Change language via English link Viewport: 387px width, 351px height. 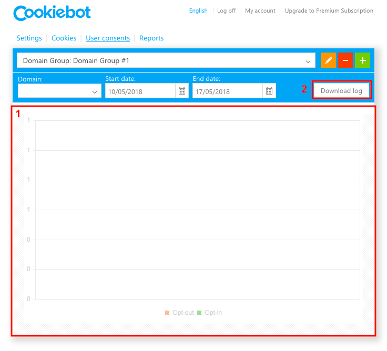pyautogui.click(x=198, y=11)
